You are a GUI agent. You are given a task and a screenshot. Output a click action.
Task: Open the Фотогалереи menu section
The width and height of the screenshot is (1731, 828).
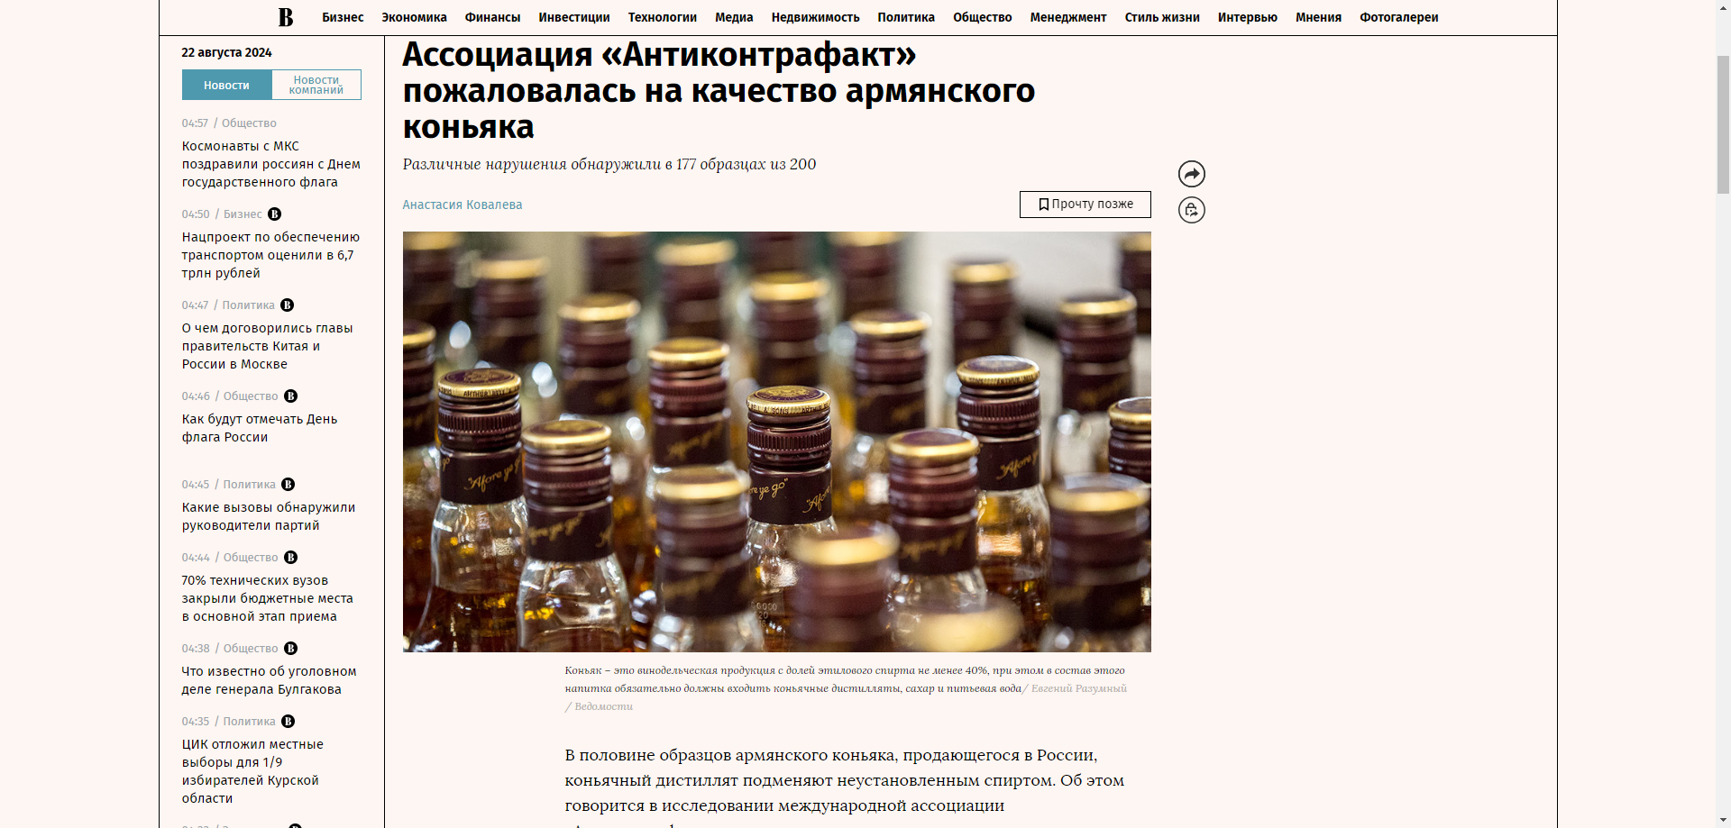(x=1399, y=17)
